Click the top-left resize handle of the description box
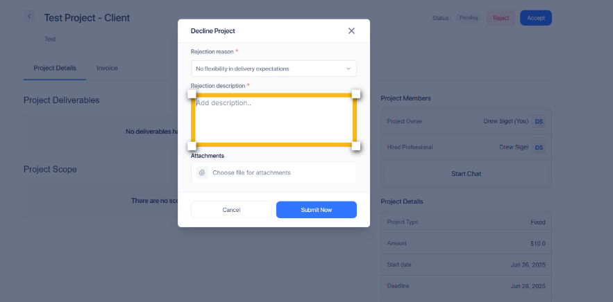 click(192, 94)
